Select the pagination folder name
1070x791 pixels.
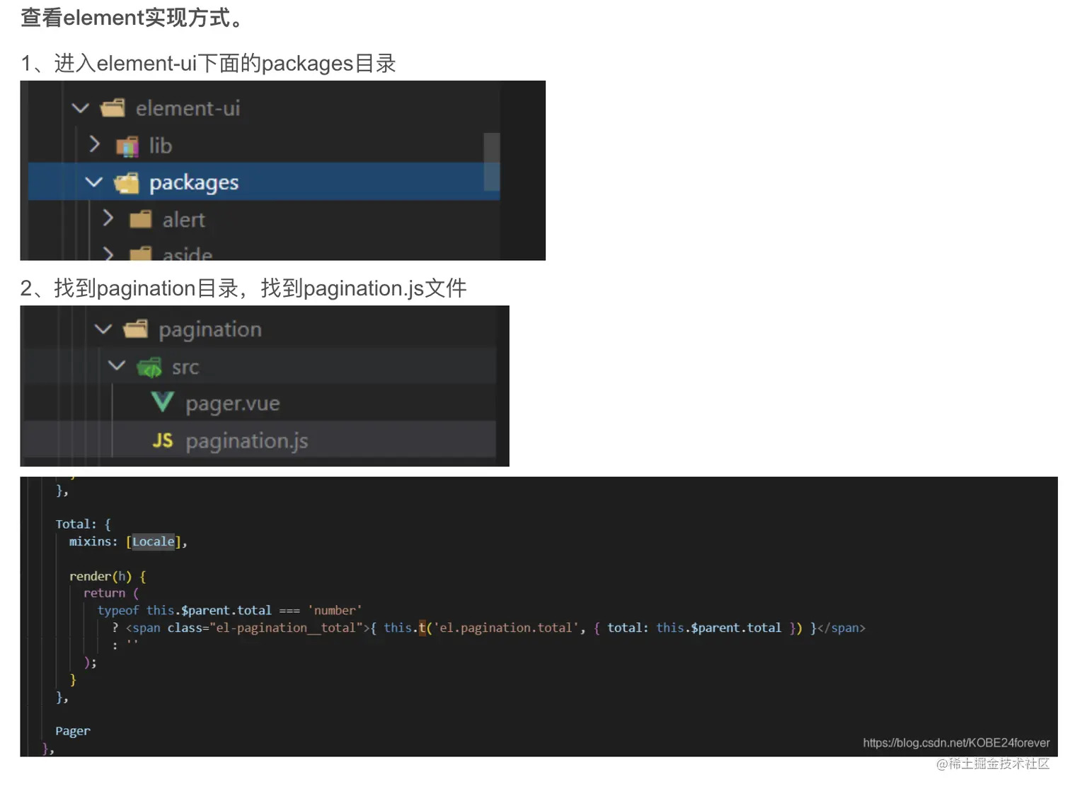pyautogui.click(x=210, y=329)
